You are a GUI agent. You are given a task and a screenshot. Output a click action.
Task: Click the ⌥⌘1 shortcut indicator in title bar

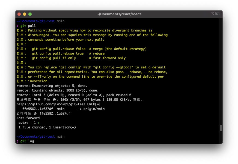pos(216,14)
